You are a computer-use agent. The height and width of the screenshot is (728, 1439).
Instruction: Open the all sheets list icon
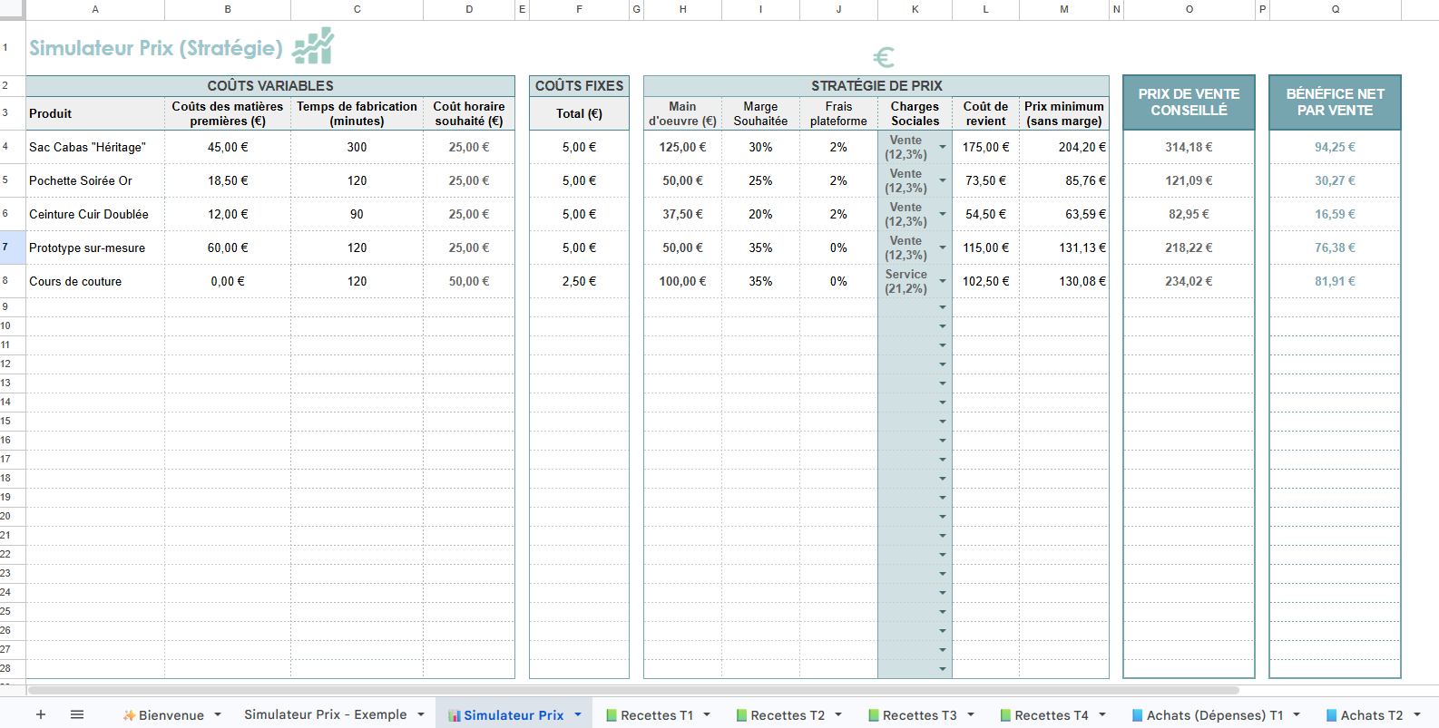pos(77,714)
